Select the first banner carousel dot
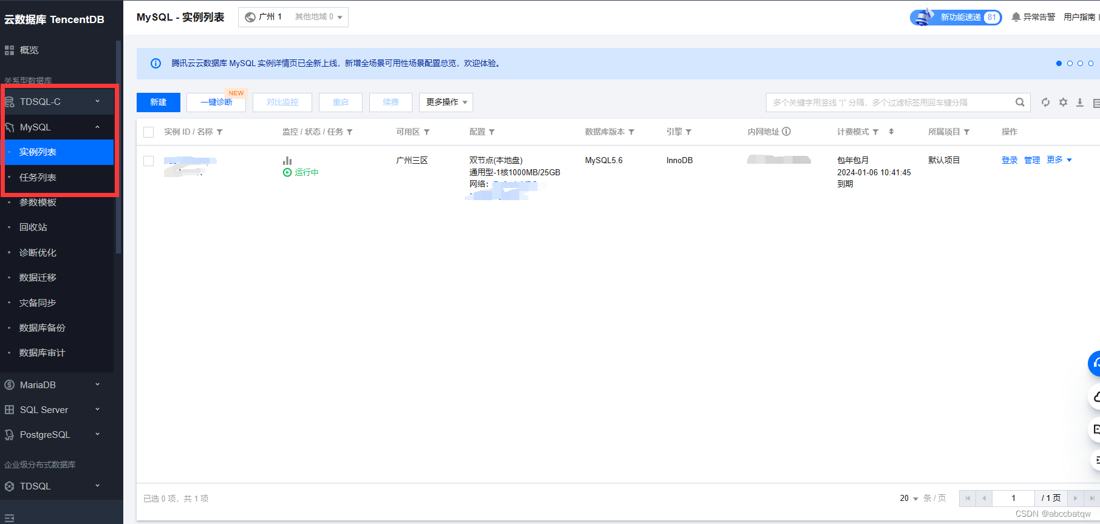Screen dimensions: 1100x524 [1059, 64]
